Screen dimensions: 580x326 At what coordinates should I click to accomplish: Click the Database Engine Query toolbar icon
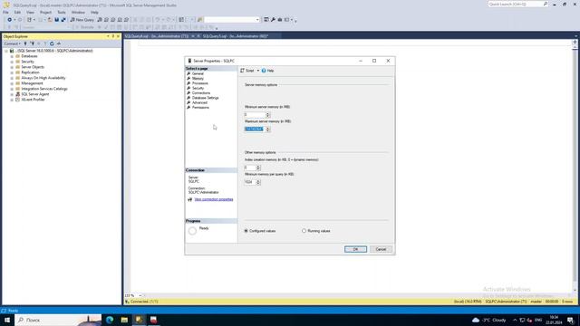pos(100,20)
